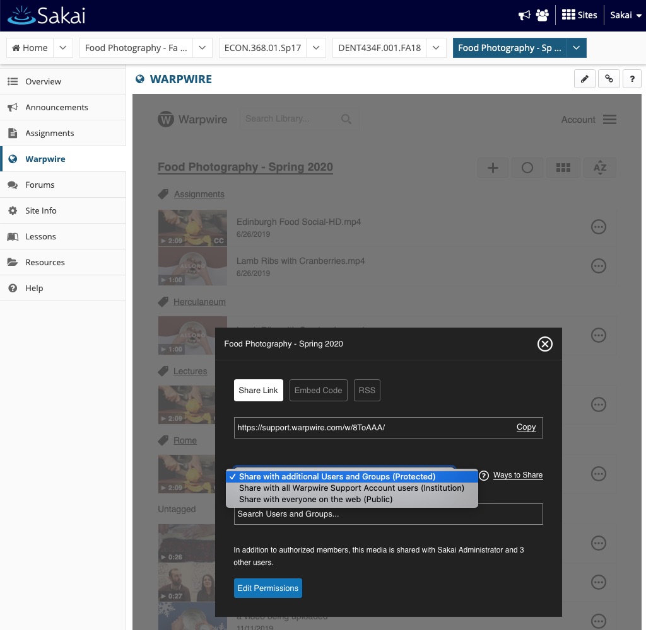Open the Ways to Share help link
646x630 pixels.
[518, 475]
